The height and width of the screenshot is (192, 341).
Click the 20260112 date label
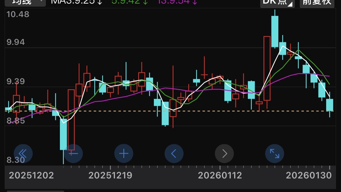pos(220,175)
